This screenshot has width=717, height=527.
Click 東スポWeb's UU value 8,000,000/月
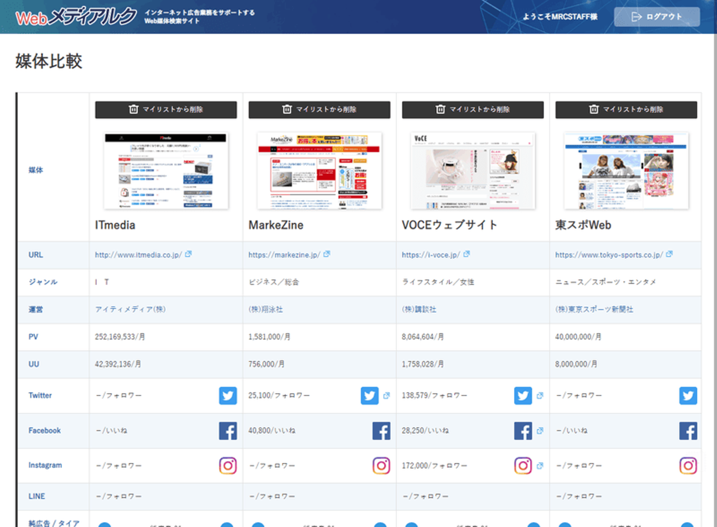click(x=576, y=364)
